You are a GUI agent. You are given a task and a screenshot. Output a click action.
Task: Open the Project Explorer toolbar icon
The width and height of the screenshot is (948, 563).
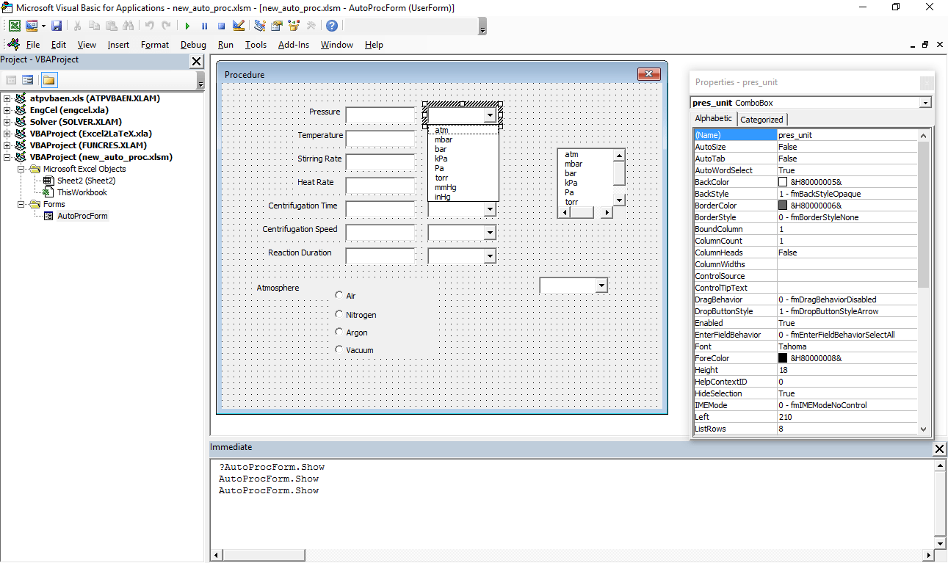[259, 26]
